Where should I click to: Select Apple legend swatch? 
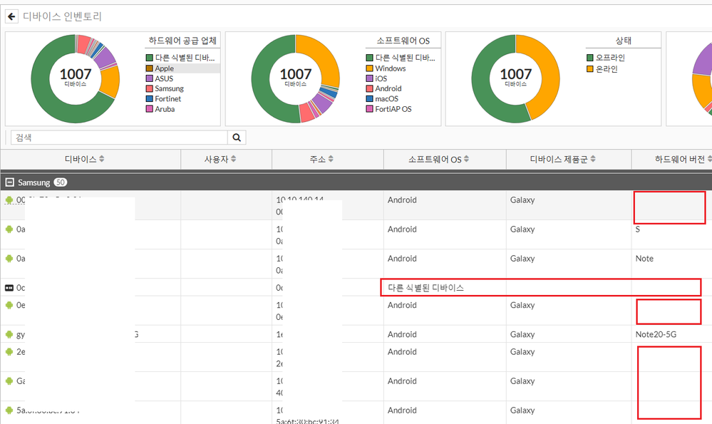pos(149,68)
